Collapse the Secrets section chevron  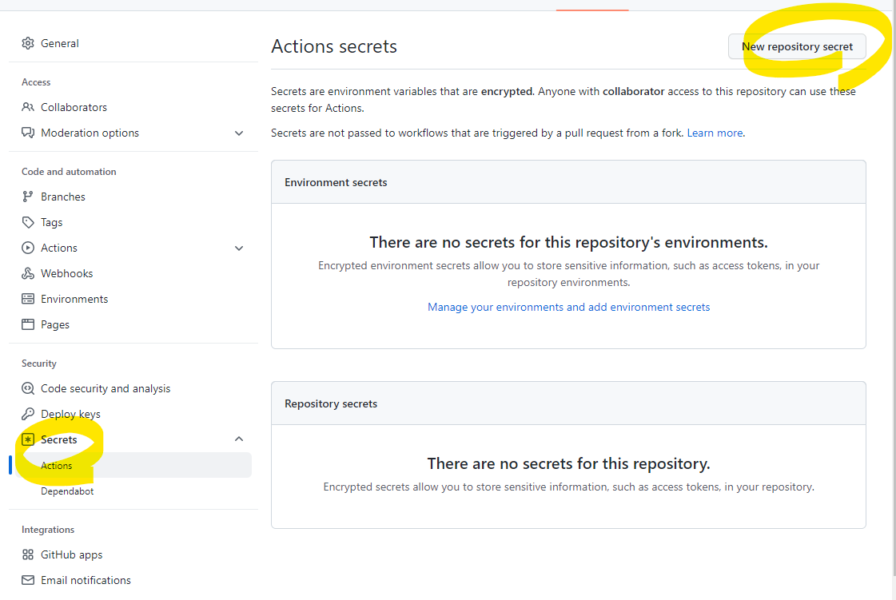239,439
